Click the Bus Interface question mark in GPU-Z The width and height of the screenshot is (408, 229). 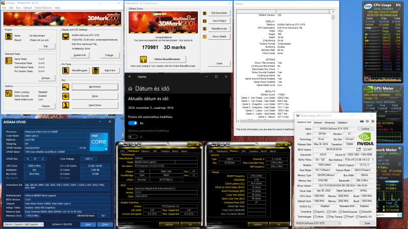click(373, 160)
